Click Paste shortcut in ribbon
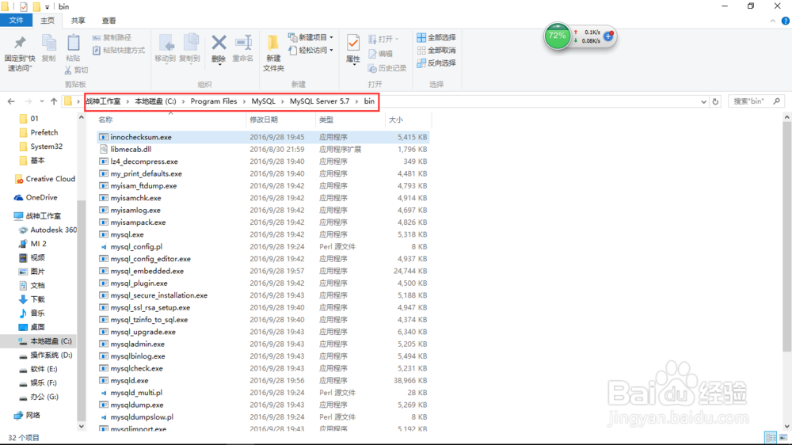The width and height of the screenshot is (792, 445). coord(119,50)
